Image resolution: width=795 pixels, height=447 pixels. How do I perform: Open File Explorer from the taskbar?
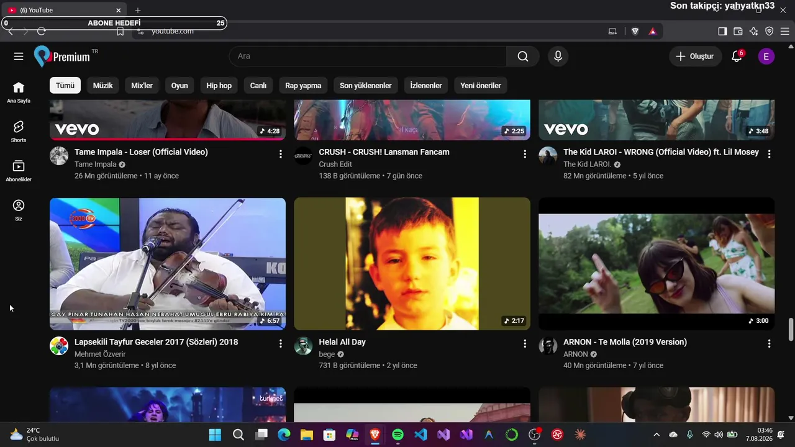tap(306, 435)
